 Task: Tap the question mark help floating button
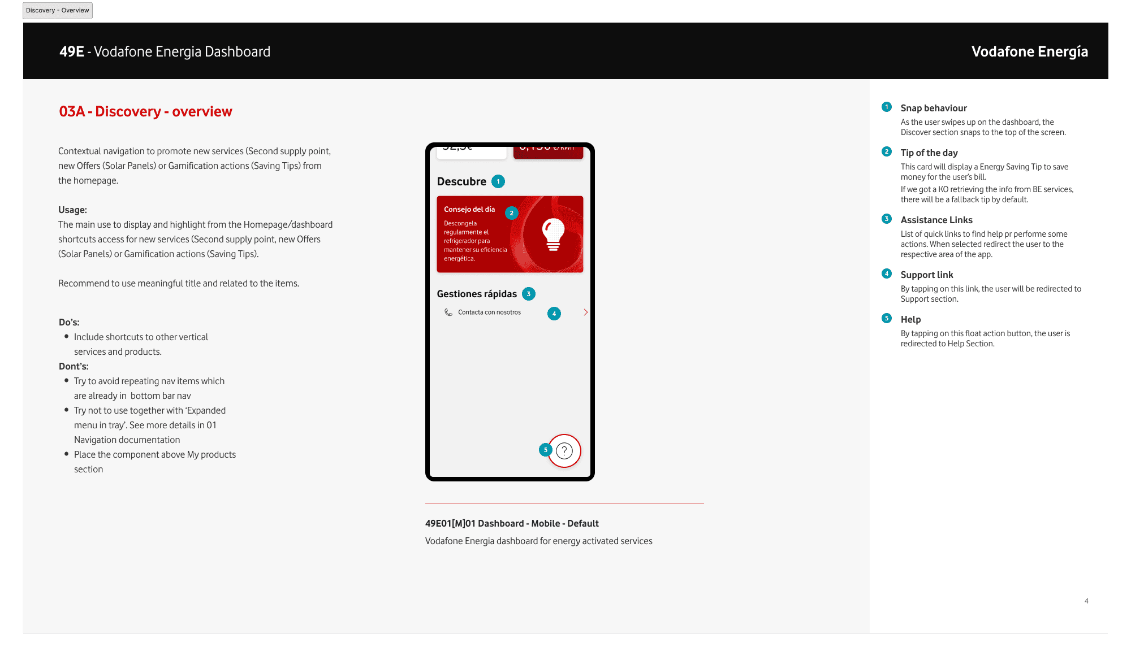click(564, 450)
